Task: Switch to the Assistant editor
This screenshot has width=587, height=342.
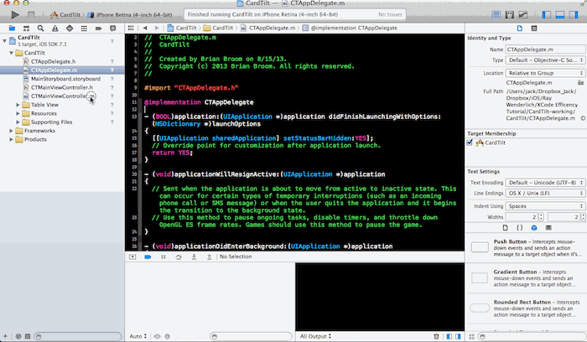Action: [510, 14]
